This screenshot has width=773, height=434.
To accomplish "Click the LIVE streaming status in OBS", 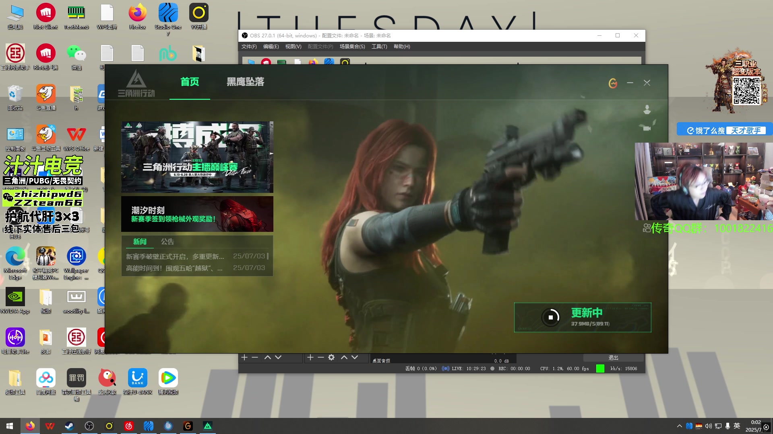I will click(464, 368).
